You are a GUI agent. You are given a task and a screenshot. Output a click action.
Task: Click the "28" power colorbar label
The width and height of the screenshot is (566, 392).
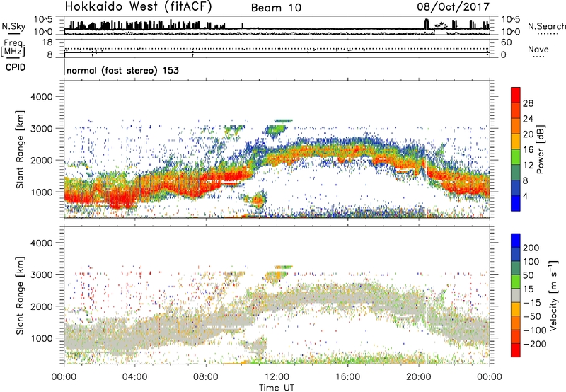(x=528, y=103)
